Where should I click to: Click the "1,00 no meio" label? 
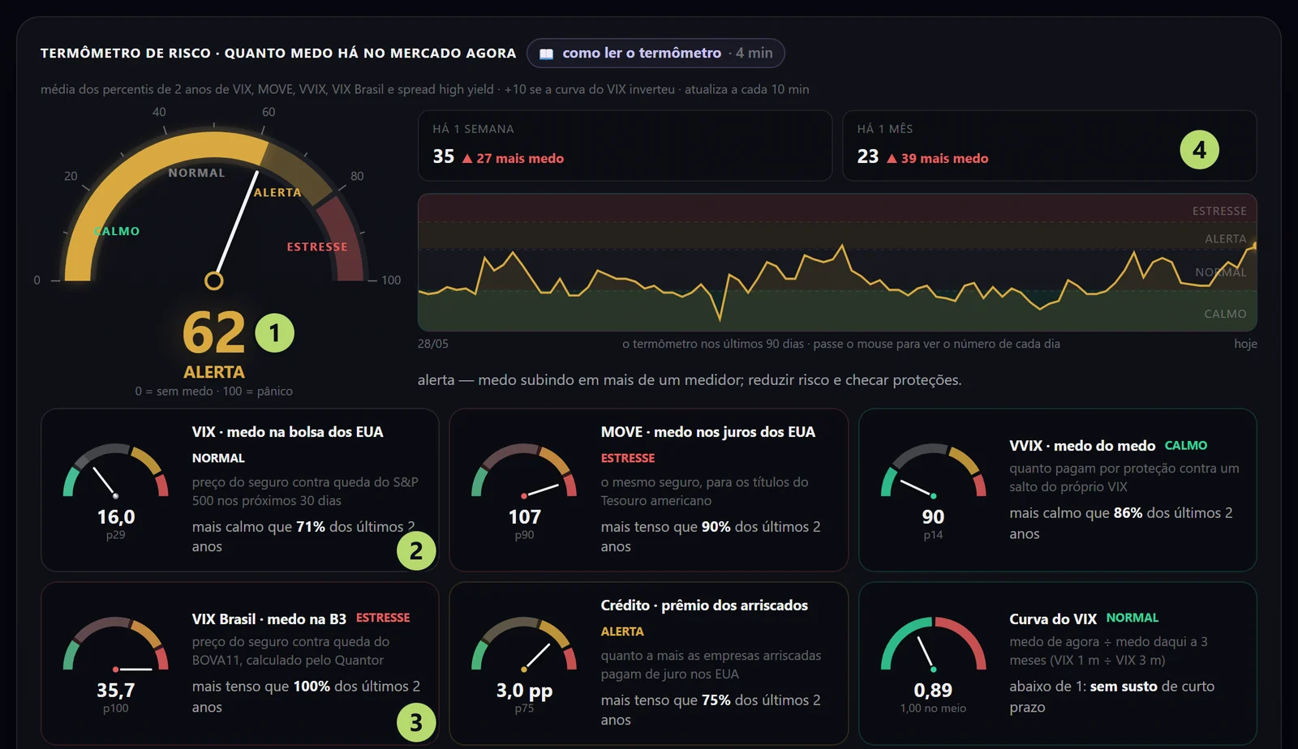point(933,708)
